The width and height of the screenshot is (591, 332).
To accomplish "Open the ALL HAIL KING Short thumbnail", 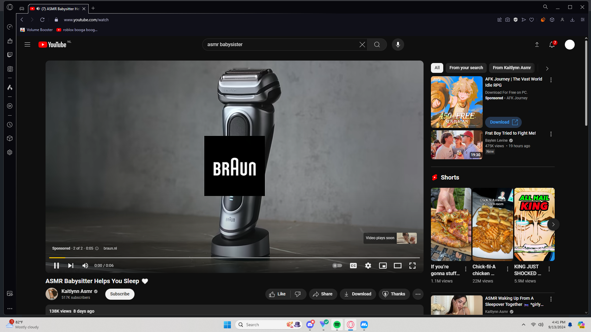I will click(534, 224).
